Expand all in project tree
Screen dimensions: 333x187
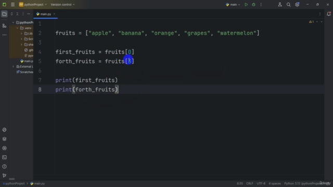point(11,14)
